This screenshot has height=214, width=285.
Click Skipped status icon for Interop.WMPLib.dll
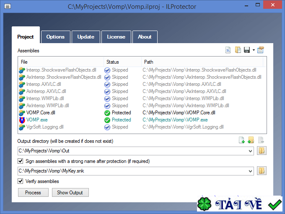click(107, 99)
